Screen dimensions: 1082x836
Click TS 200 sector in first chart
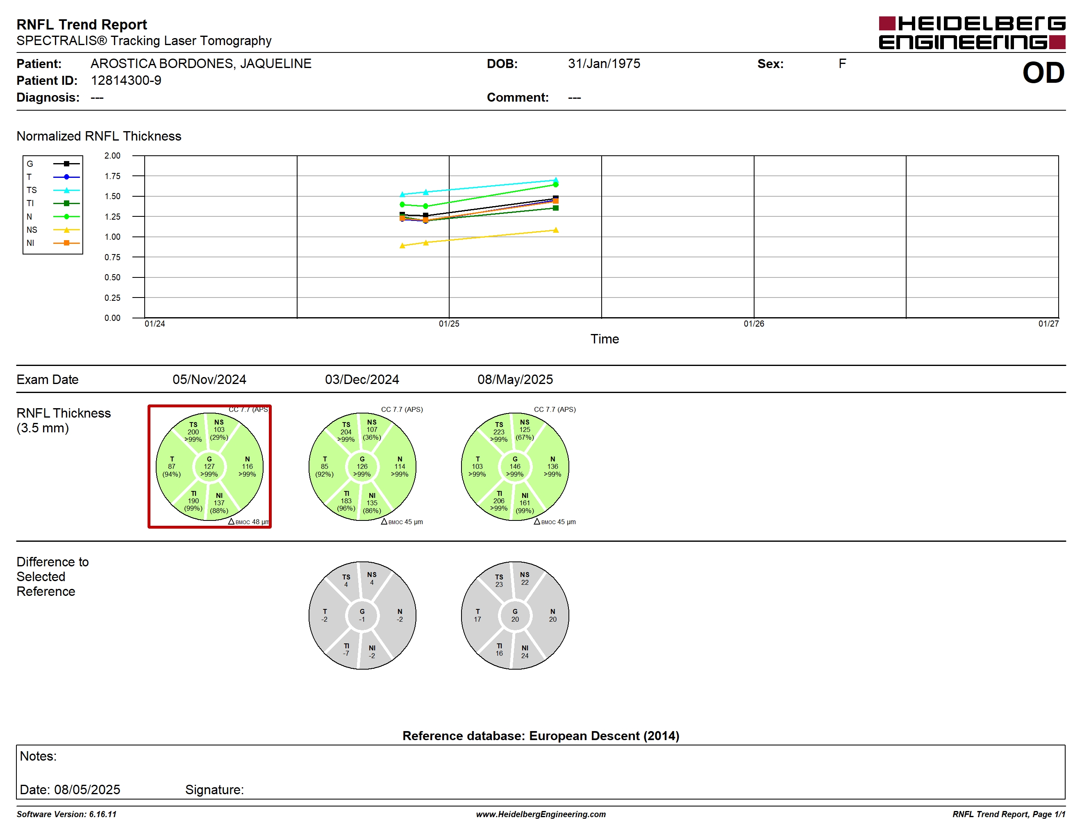193,432
